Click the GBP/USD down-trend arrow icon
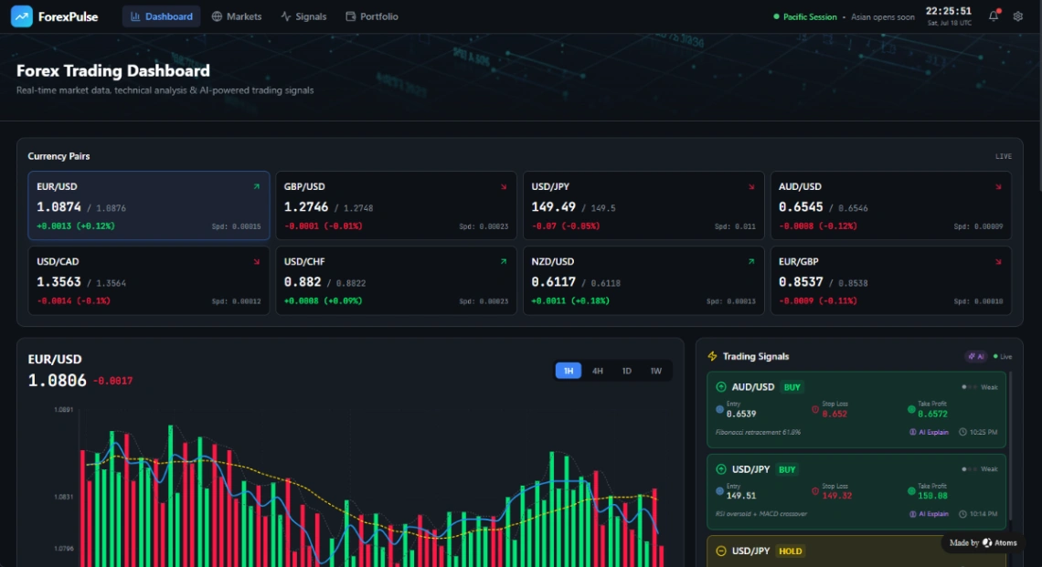This screenshot has height=567, width=1042. (x=504, y=186)
